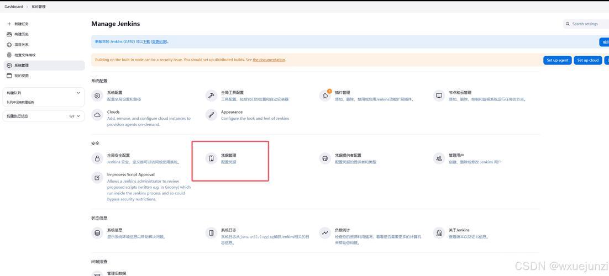
Task: Click the cloud icon for Clouds
Action: tap(97, 115)
